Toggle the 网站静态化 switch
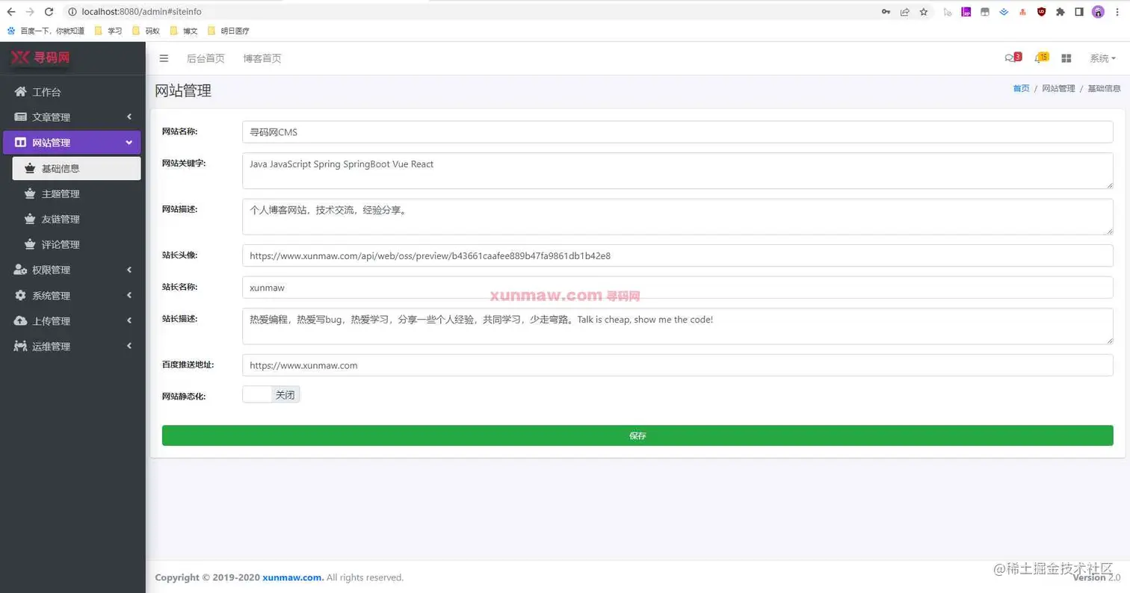Viewport: 1130px width, 593px height. pos(271,395)
